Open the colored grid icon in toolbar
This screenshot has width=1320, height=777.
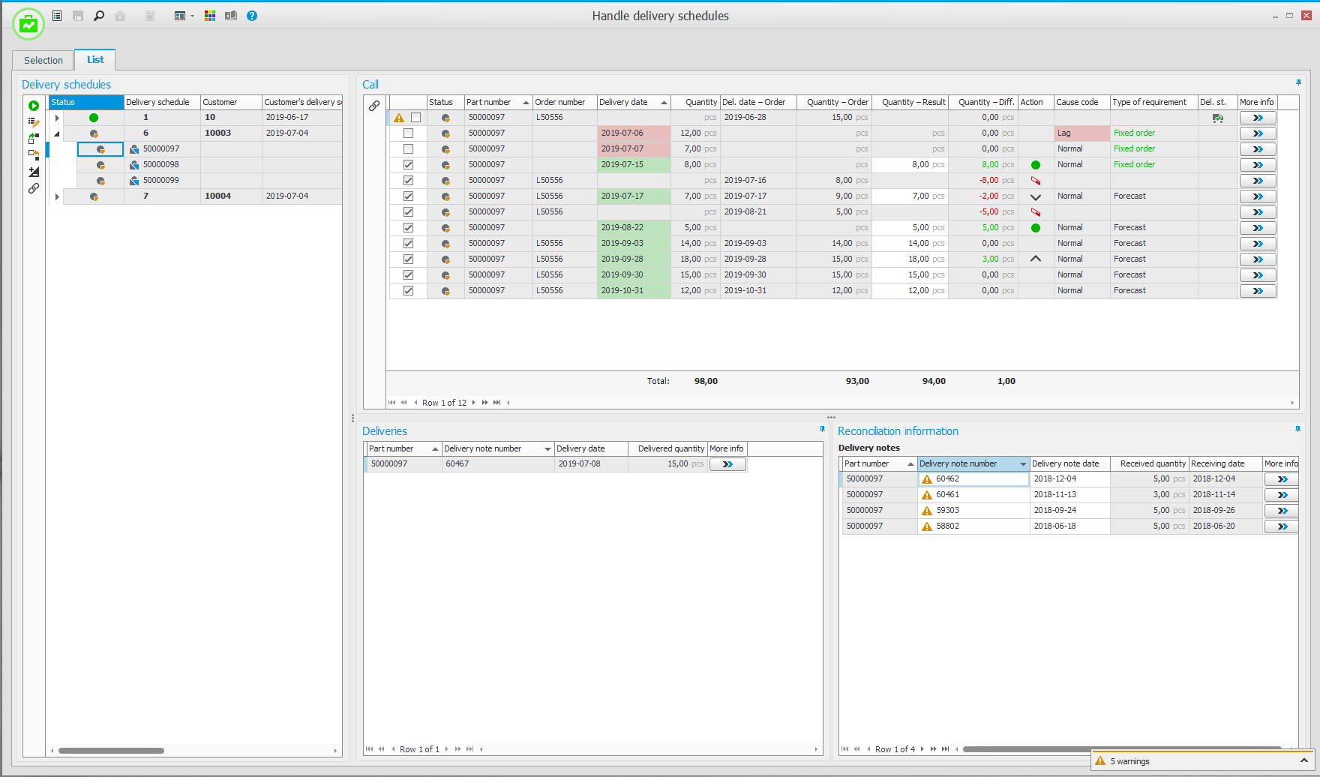click(210, 16)
